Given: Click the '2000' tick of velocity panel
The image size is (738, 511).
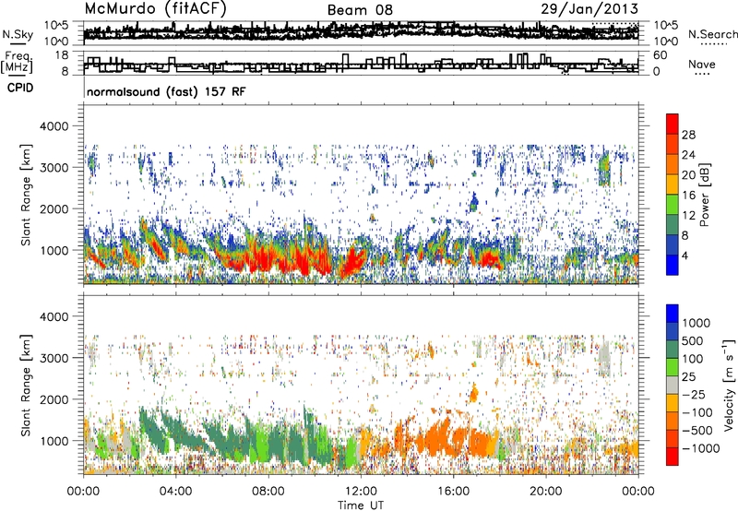Looking at the screenshot, I should click(56, 399).
